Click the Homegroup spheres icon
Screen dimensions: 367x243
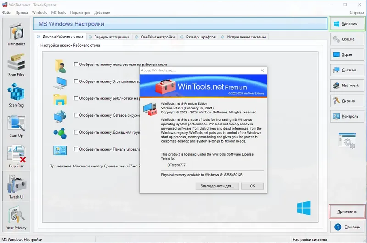pyautogui.click(x=60, y=133)
